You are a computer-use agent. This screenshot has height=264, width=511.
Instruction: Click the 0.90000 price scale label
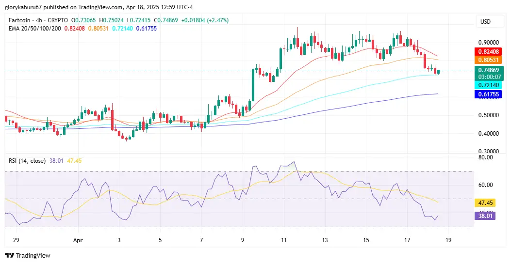tap(488, 43)
